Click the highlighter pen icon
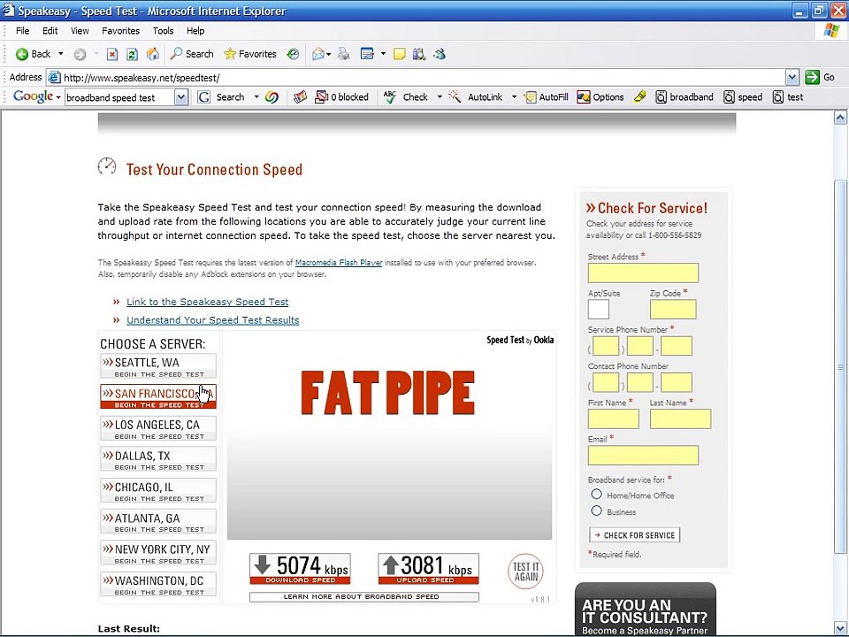The image size is (849, 637). [x=640, y=97]
